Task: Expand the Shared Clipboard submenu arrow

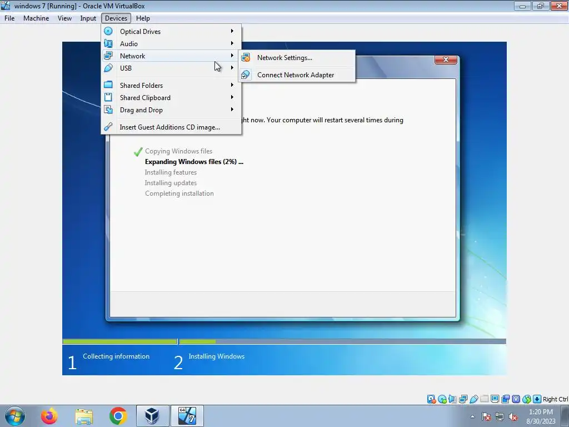Action: pyautogui.click(x=232, y=97)
